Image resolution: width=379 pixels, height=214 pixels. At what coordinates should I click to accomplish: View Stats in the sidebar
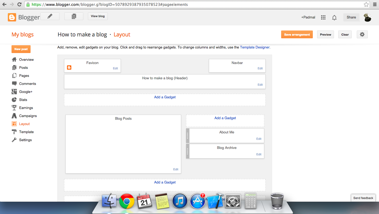click(20, 100)
